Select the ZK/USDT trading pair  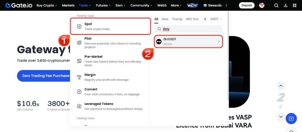(x=188, y=41)
